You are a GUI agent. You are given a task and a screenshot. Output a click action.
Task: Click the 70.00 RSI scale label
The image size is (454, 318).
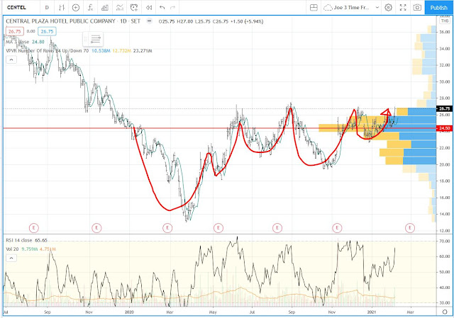point(444,241)
